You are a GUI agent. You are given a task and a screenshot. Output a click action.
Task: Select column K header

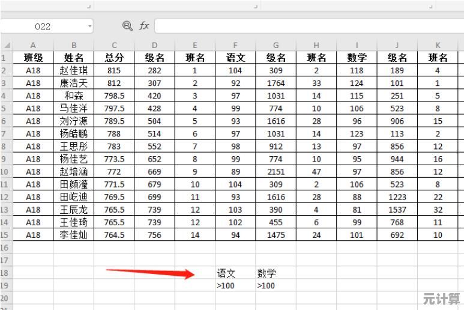438,45
